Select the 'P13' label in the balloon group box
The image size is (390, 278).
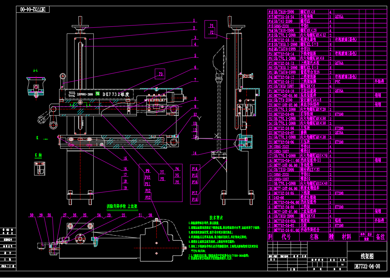click(148, 197)
